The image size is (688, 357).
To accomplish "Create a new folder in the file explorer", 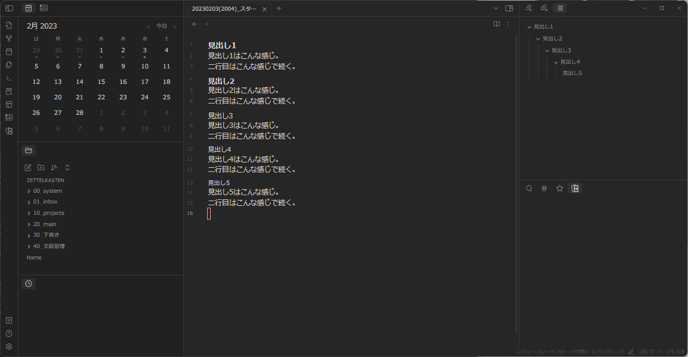I will (x=40, y=167).
